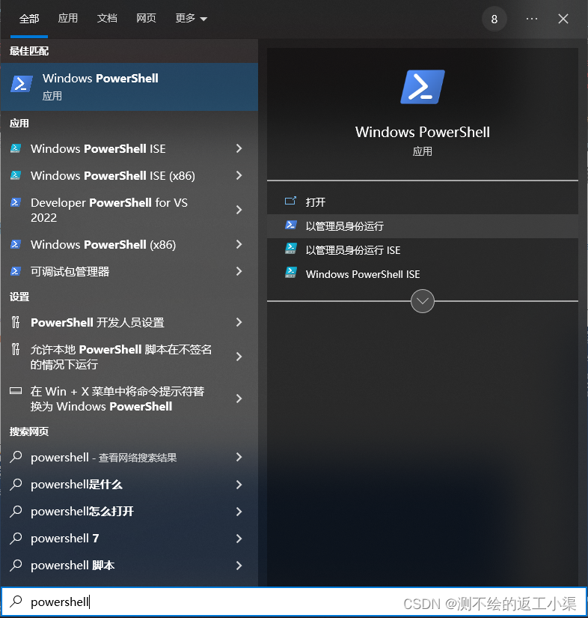The image size is (588, 618).
Task: Close the search panel with the X
Action: point(563,19)
